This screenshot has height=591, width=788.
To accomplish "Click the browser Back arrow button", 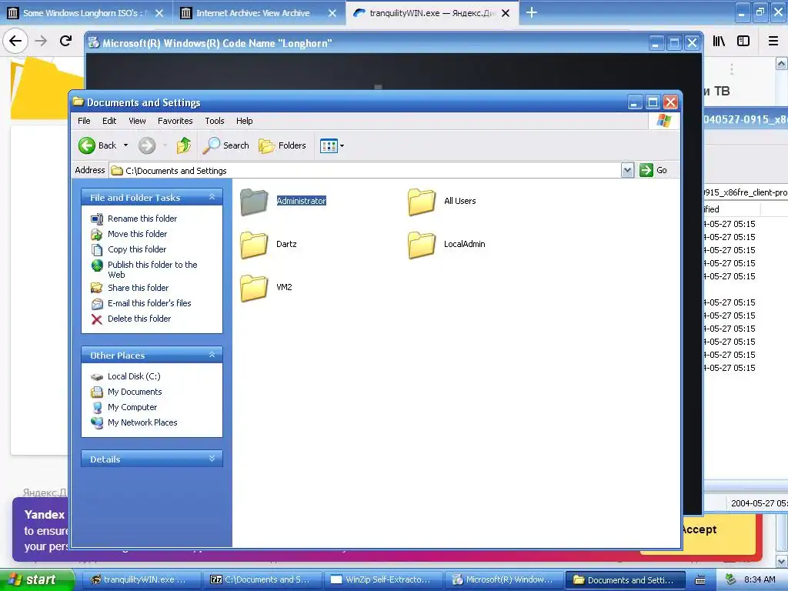I will point(15,41).
